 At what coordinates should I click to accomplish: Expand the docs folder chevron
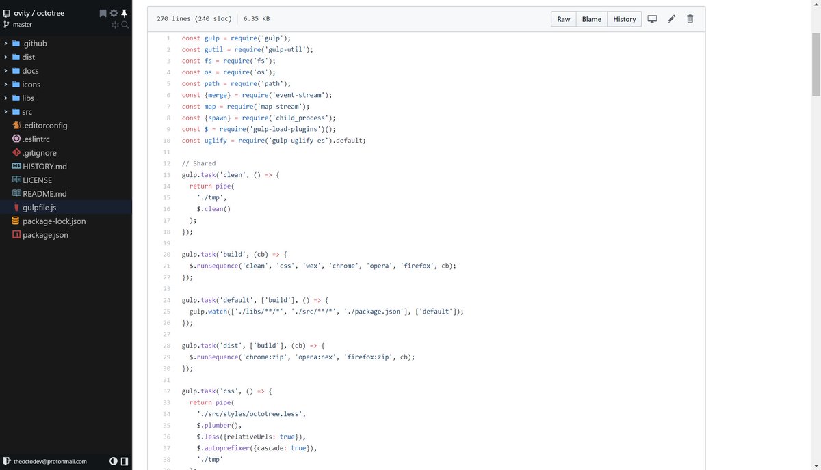point(5,71)
